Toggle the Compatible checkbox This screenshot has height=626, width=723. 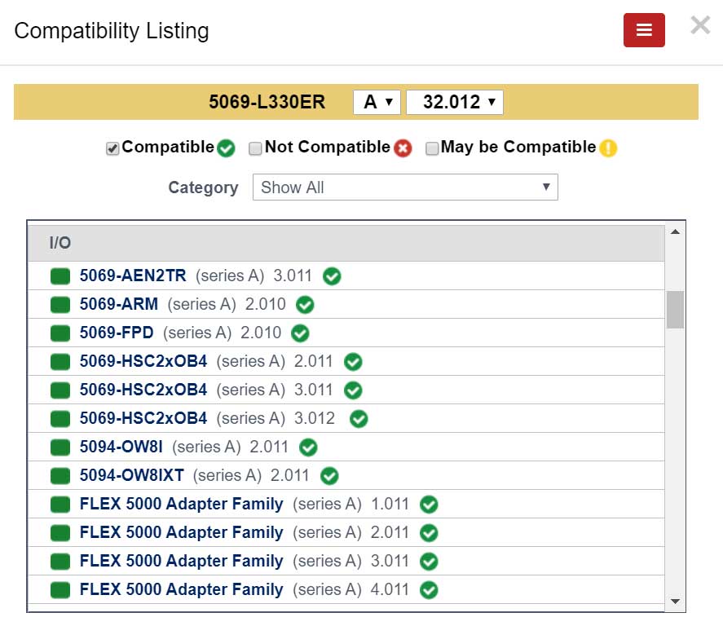pyautogui.click(x=112, y=148)
